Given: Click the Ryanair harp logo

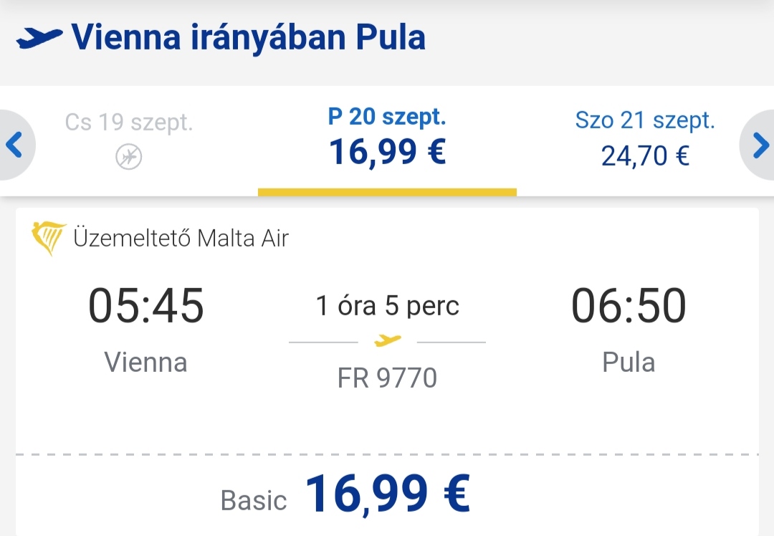Looking at the screenshot, I should tap(49, 238).
